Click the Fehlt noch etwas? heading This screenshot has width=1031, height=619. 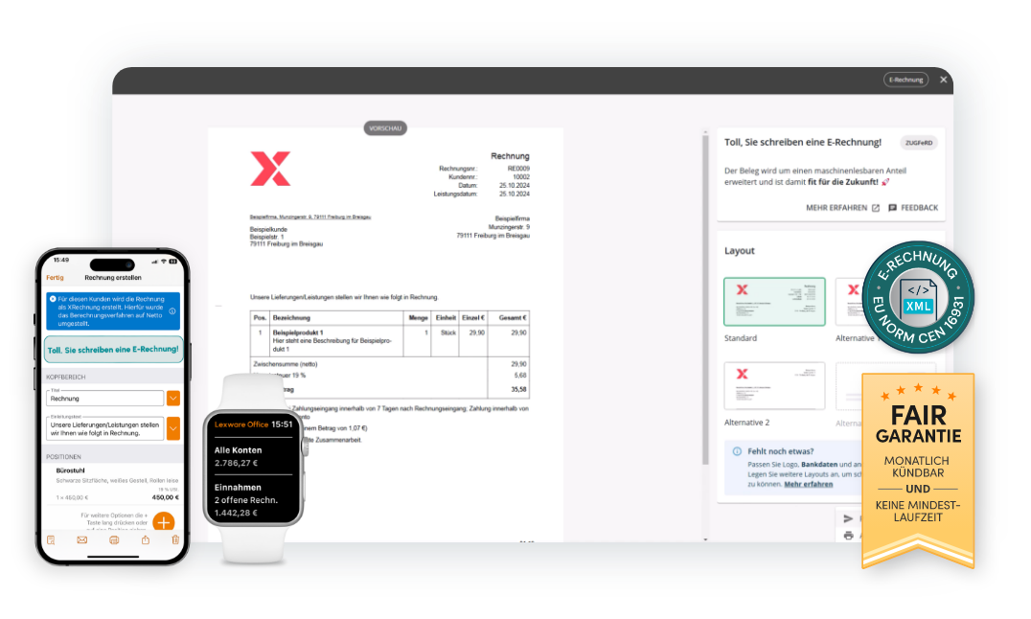point(781,451)
